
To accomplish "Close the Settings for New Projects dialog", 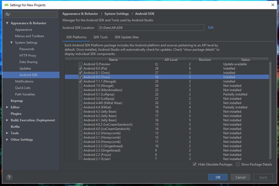I will coord(273,5).
